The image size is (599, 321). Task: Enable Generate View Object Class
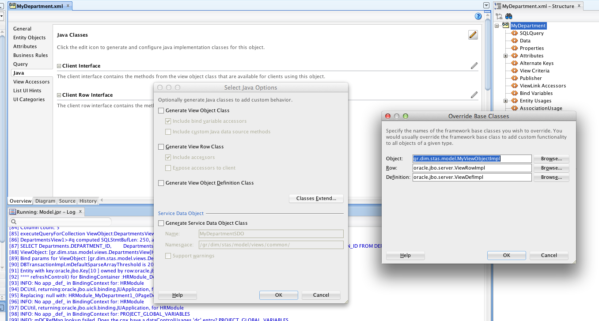(161, 110)
